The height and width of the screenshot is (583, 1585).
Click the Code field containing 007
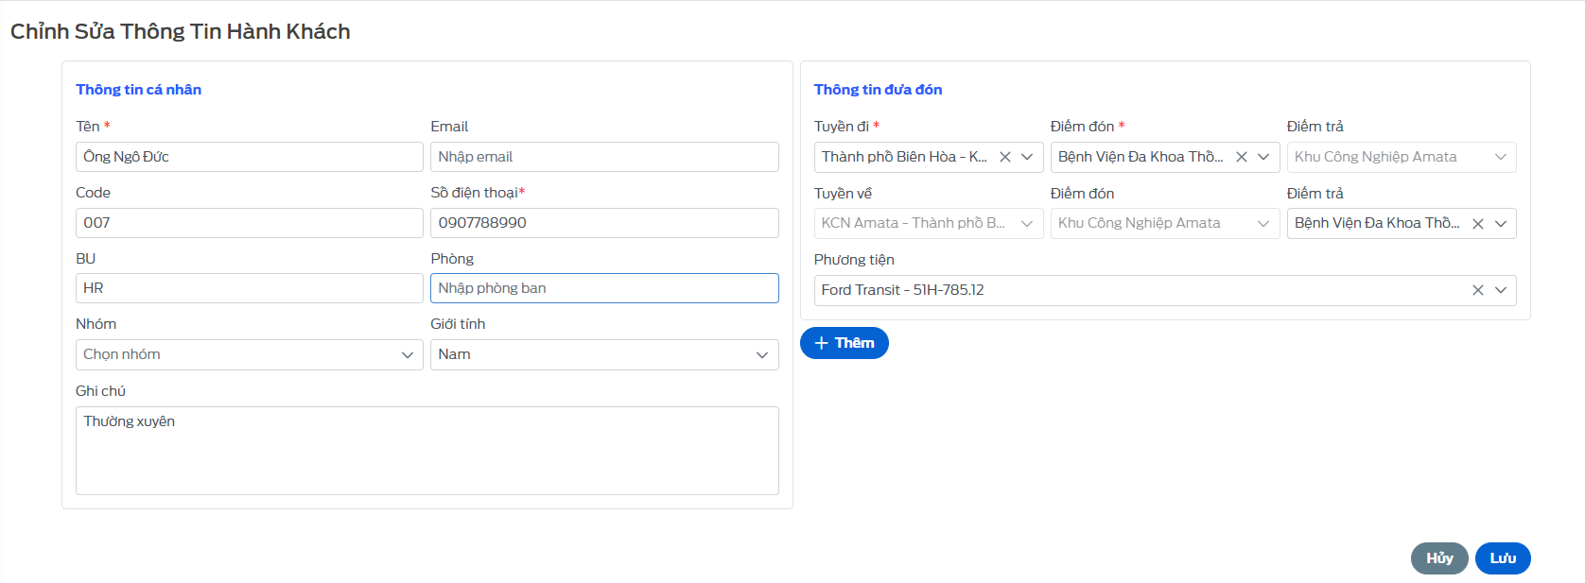[x=249, y=223]
